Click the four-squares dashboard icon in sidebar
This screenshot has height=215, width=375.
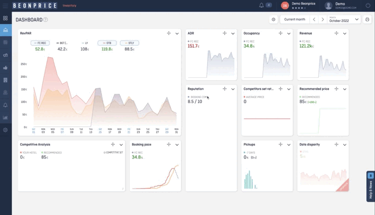click(x=5, y=18)
